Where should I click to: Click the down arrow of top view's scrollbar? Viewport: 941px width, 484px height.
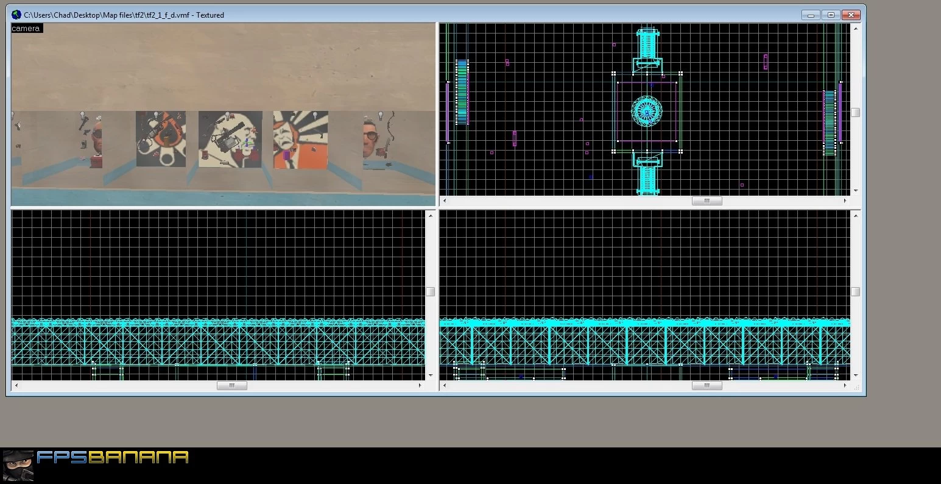tap(856, 191)
